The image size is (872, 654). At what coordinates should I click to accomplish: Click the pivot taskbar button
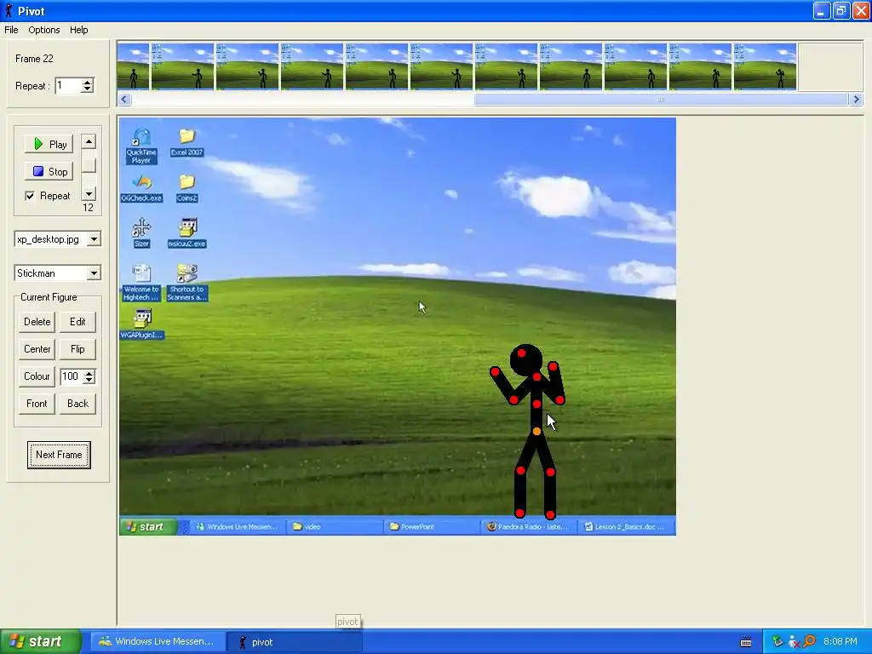[x=295, y=642]
